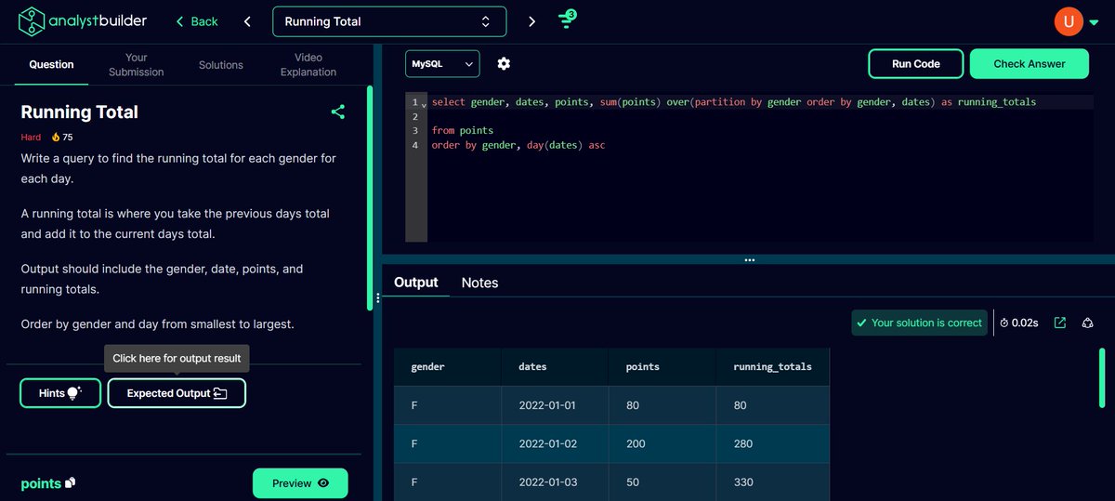
Task: Click the running_totals column header
Action: pos(772,367)
